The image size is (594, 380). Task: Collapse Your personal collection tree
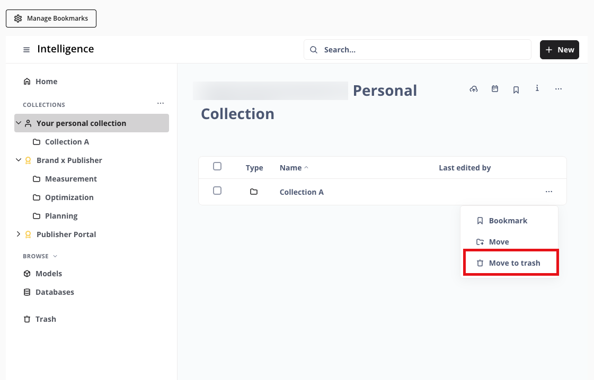click(x=19, y=123)
